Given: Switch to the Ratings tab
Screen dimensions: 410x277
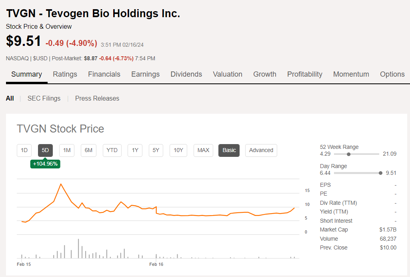Looking at the screenshot, I should click(x=65, y=74).
